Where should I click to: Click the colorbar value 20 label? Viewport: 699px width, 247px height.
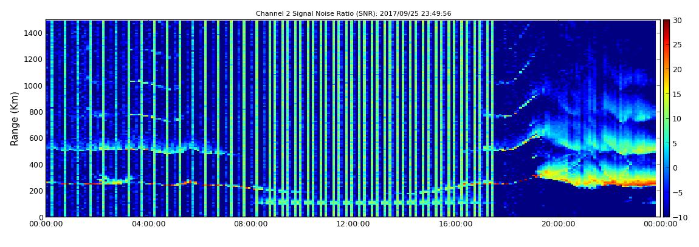pyautogui.click(x=677, y=69)
